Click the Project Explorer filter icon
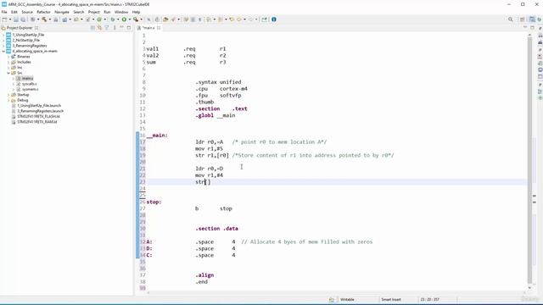 tap(107, 28)
